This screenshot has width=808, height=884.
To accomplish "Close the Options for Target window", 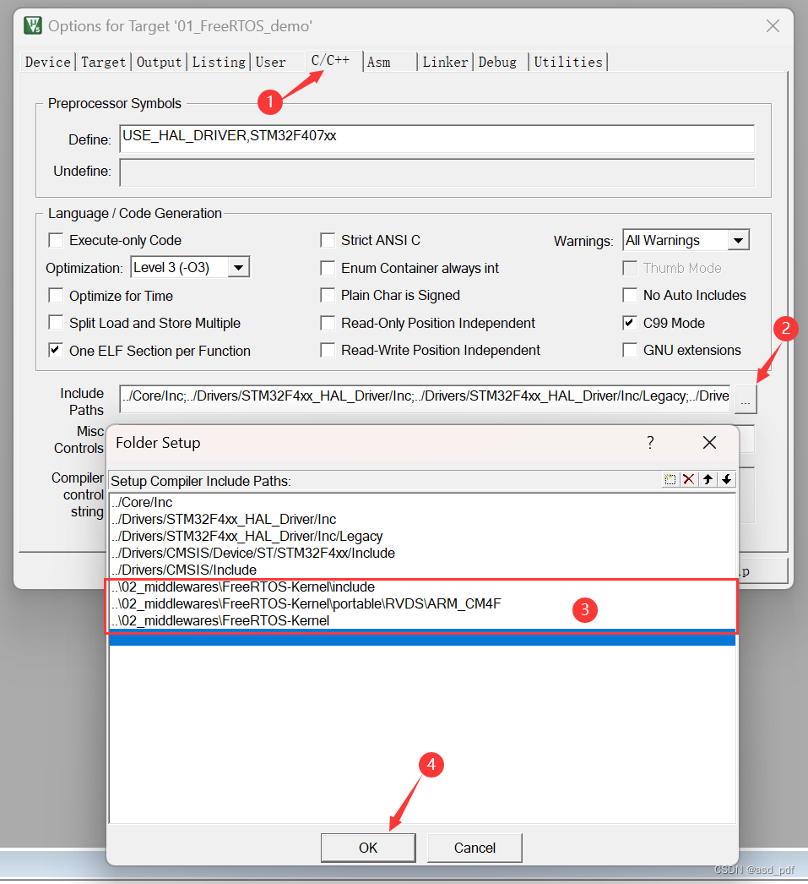I will tap(773, 26).
